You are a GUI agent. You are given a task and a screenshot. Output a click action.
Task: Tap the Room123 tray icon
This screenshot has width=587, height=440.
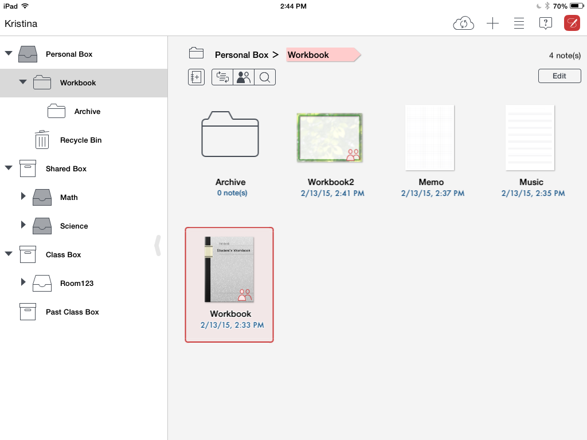(x=42, y=283)
